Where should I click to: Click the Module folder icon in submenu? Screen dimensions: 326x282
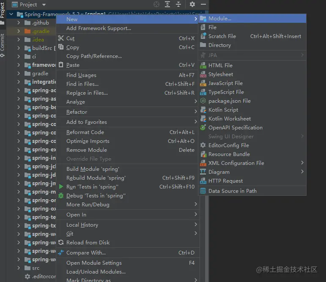coord(203,19)
